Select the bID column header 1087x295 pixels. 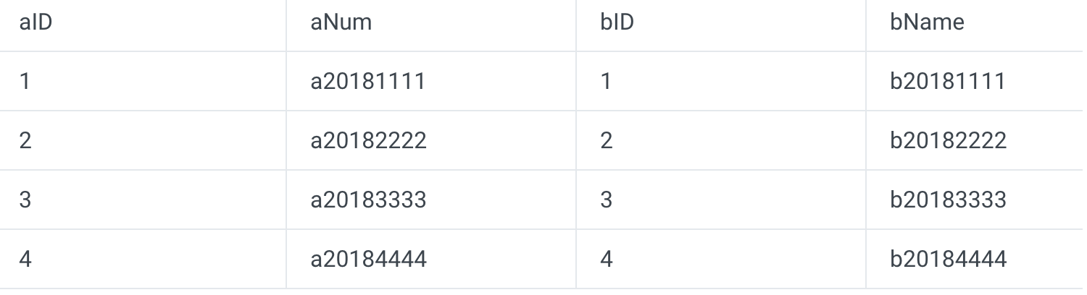[x=617, y=22]
